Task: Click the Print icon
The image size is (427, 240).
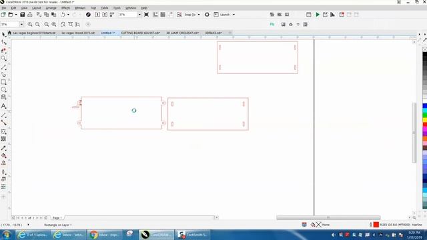Action: pos(29,15)
